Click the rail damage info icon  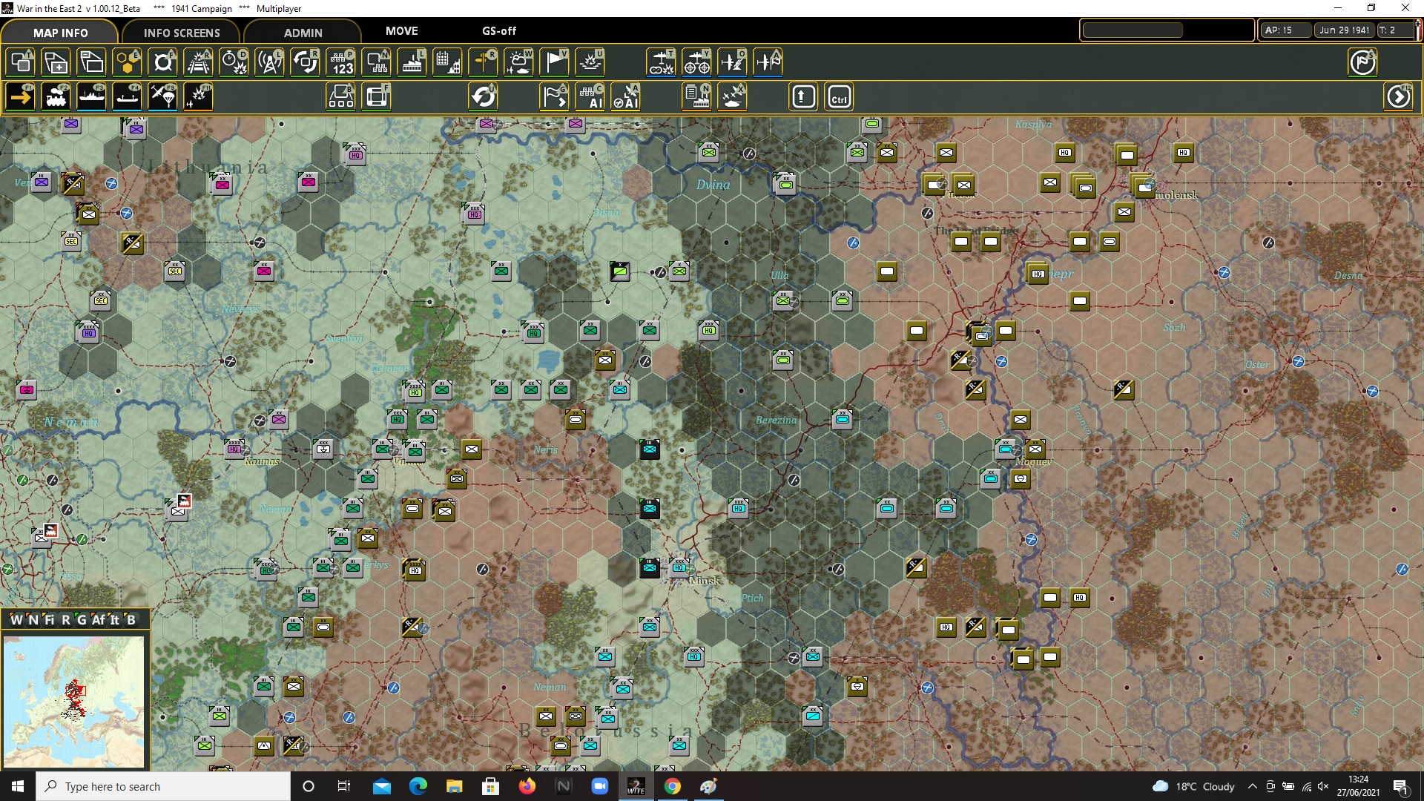198,62
